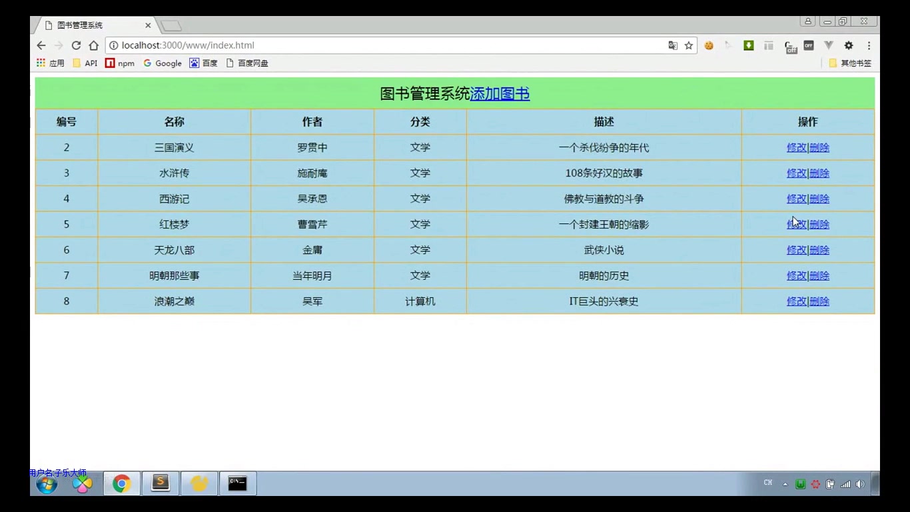Screen dimensions: 910x512
Task: Click 删除 for 浪潮之巅
Action: (x=819, y=301)
